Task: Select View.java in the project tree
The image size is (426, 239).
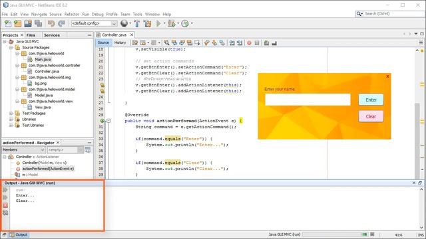Action: (43, 108)
